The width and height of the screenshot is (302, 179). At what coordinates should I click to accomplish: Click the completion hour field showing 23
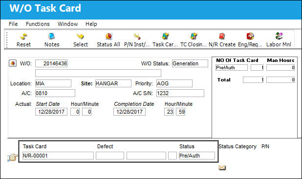click(169, 112)
